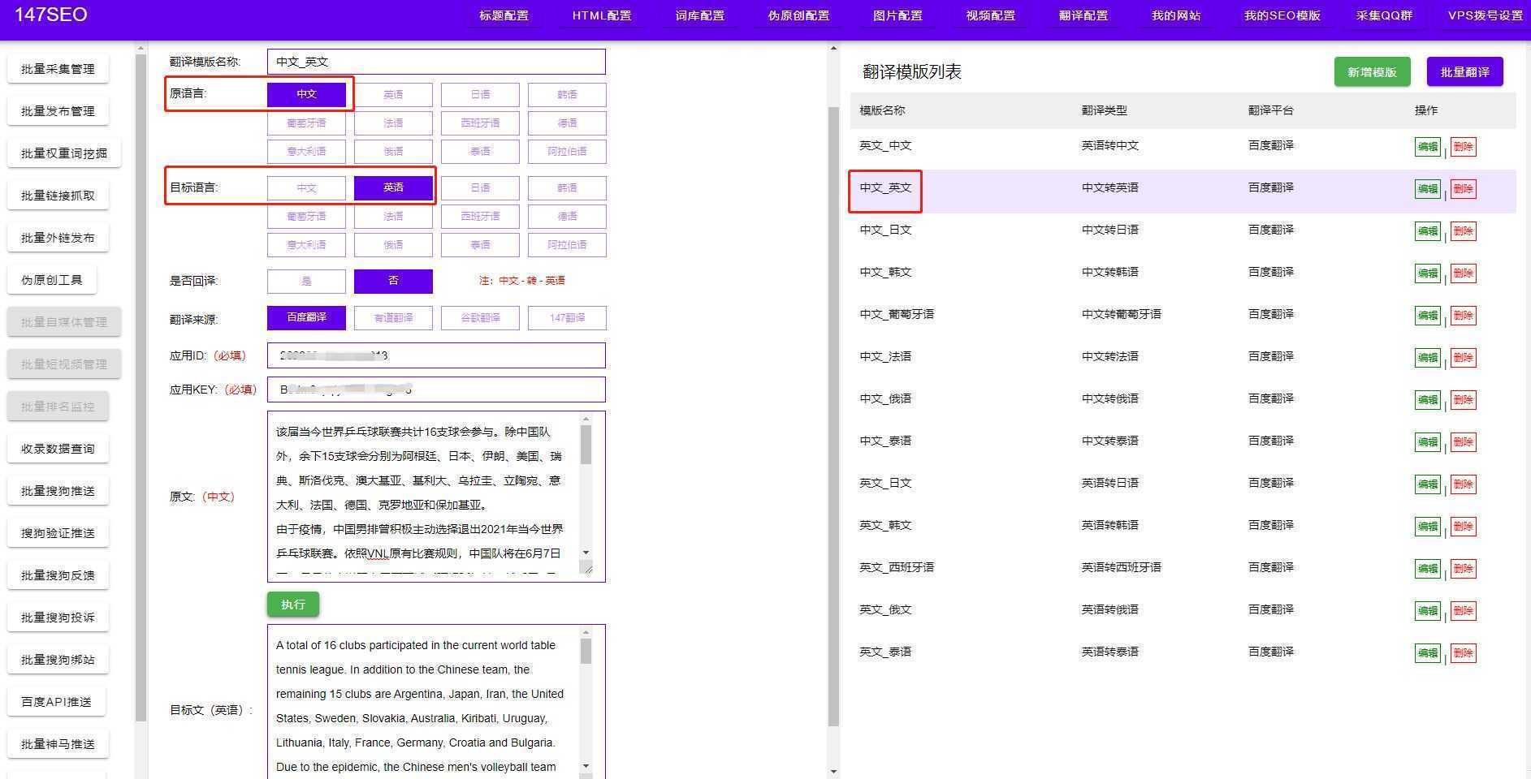Select 日语 as source language (原语言)
Viewport: 1531px width, 779px height.
(480, 95)
